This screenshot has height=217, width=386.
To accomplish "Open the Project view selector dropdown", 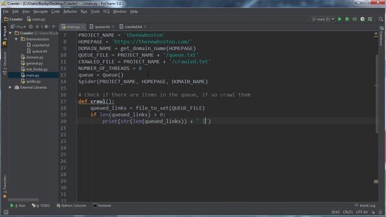I will (18, 27).
